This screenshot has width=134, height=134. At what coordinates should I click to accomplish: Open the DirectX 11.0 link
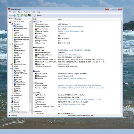pos(62,33)
